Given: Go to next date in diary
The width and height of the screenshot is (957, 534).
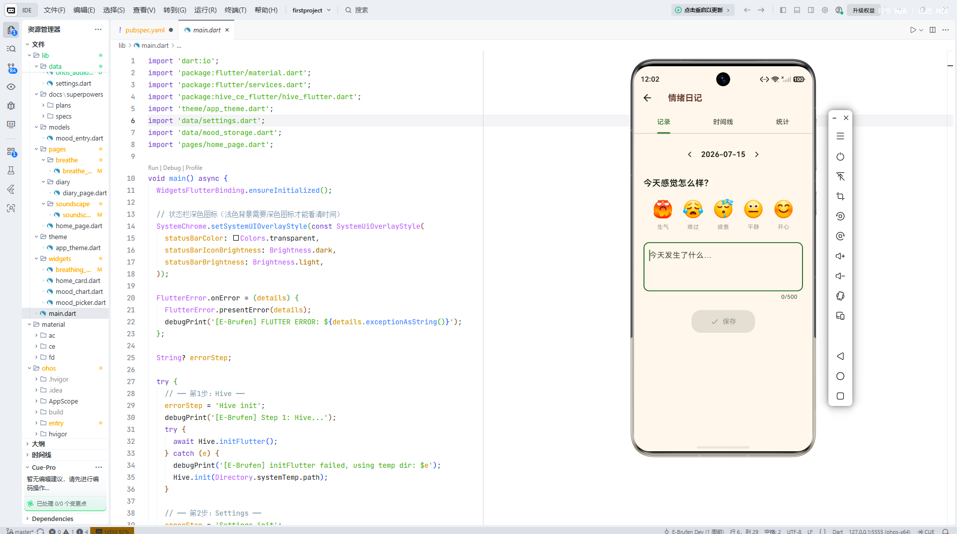Looking at the screenshot, I should point(757,154).
